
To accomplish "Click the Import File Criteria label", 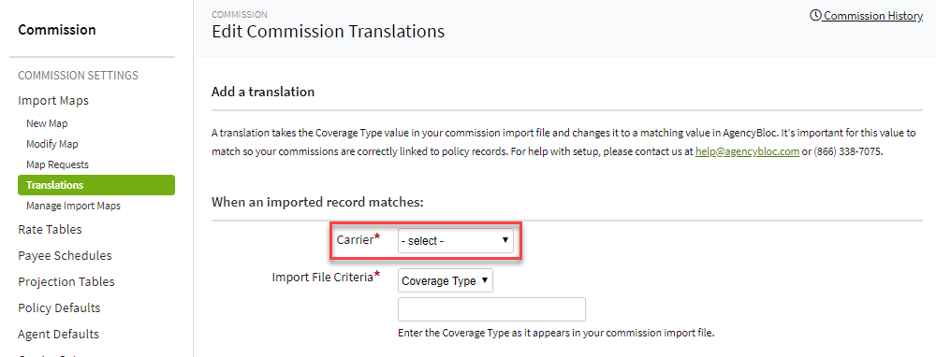I will click(326, 278).
